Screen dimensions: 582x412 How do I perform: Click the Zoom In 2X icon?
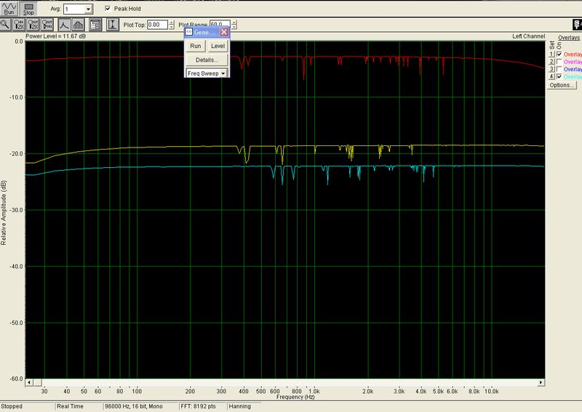[19, 25]
